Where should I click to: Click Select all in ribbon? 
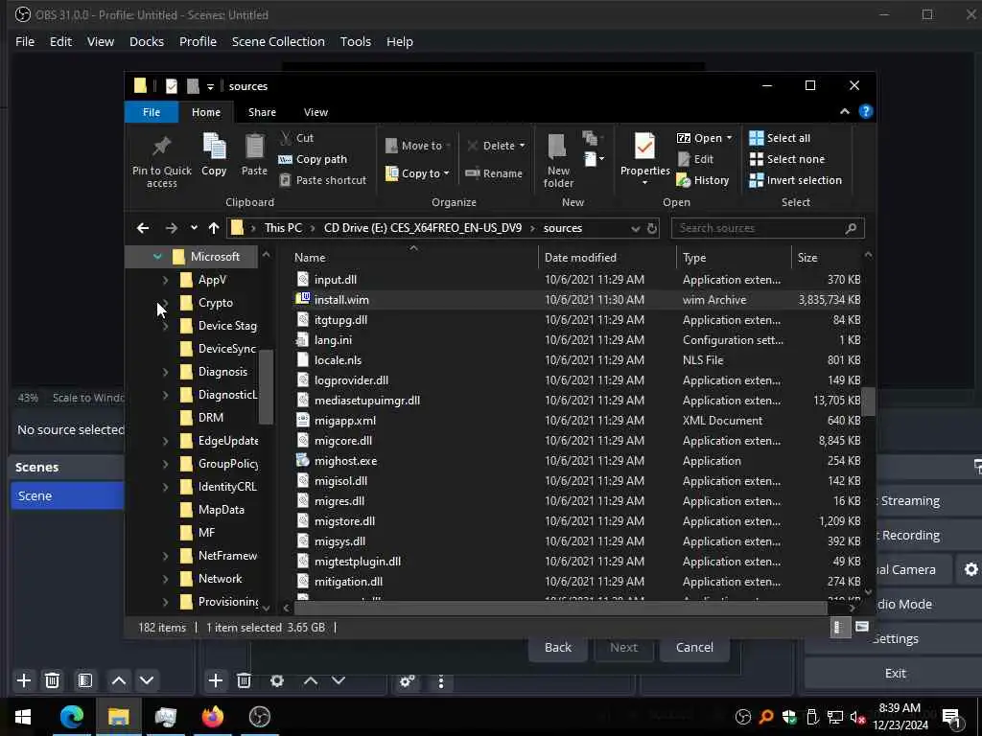[x=780, y=138]
